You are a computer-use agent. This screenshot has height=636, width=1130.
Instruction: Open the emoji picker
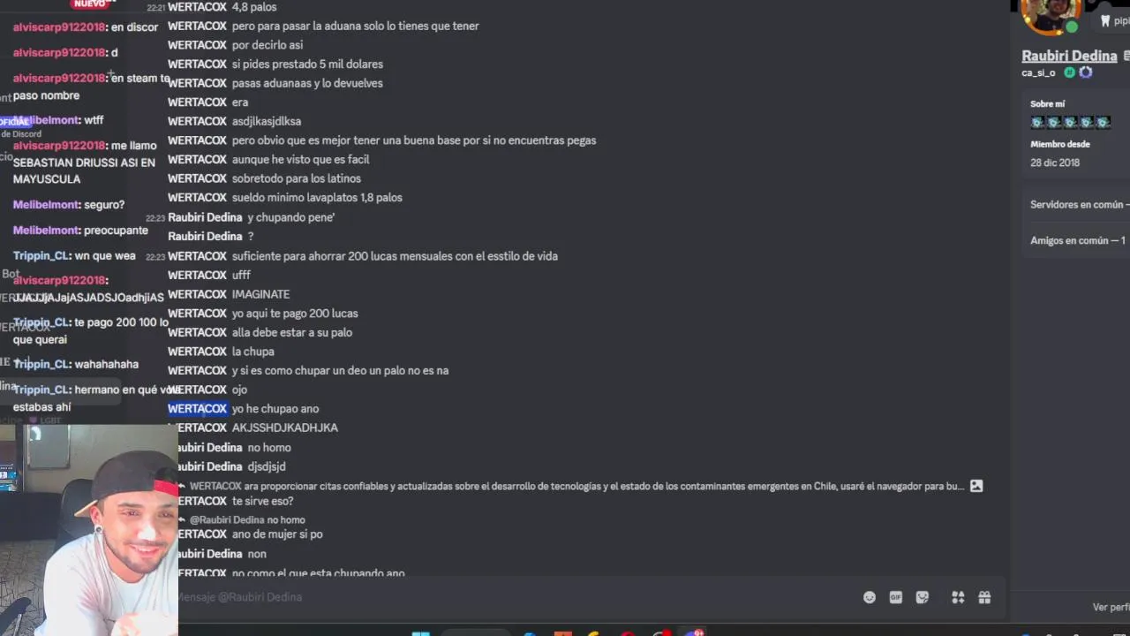(x=870, y=597)
